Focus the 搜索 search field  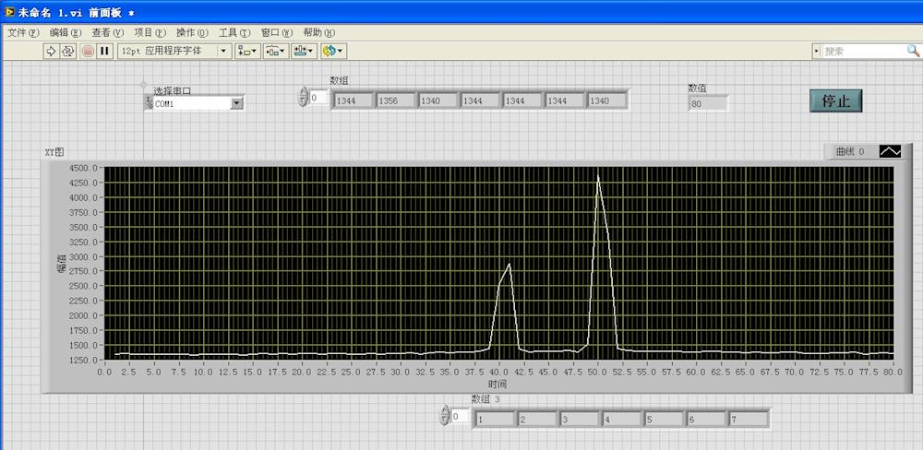click(x=863, y=51)
